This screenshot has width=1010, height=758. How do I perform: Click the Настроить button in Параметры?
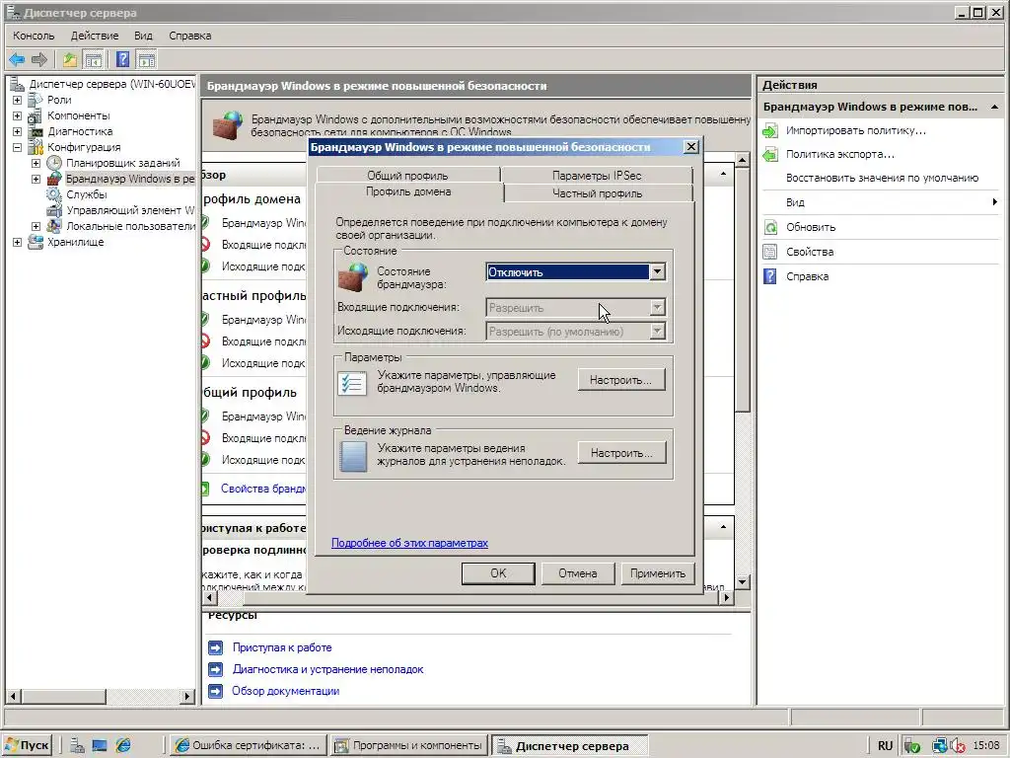621,380
